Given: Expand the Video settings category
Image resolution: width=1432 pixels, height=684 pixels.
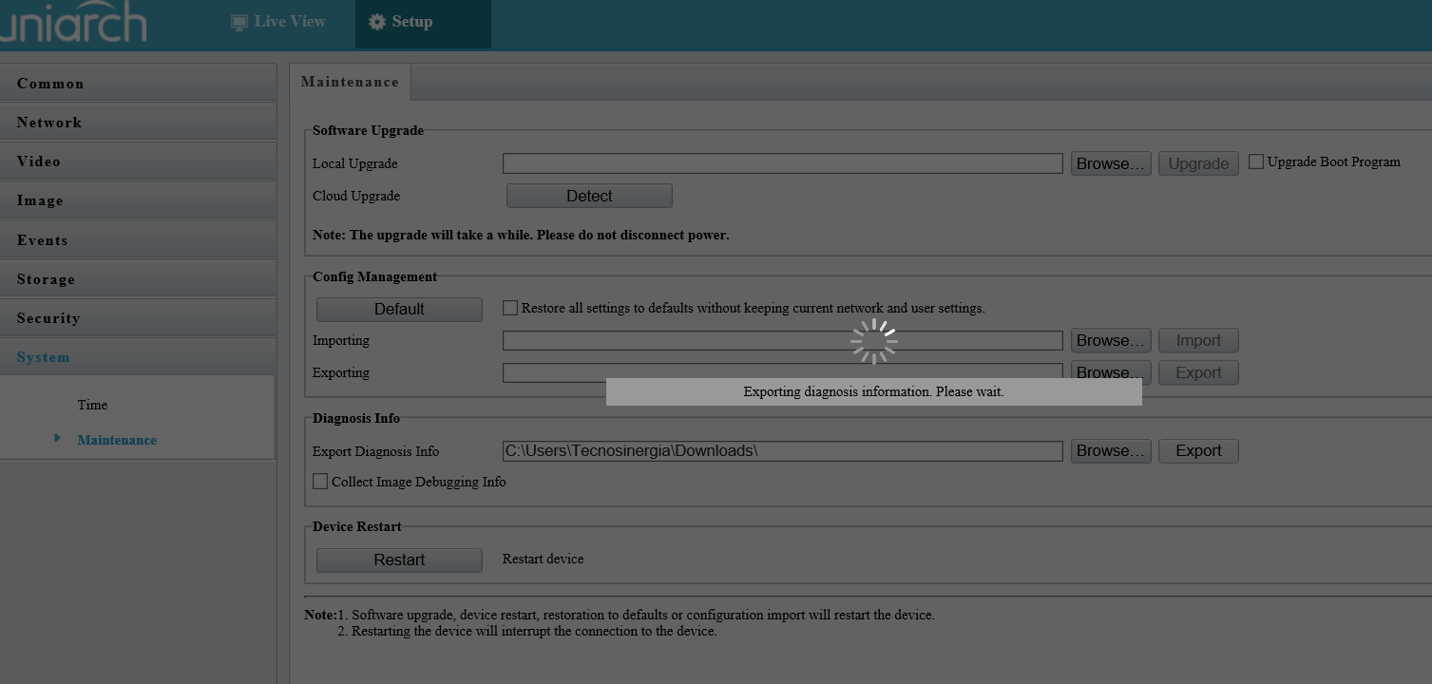Looking at the screenshot, I should click(x=38, y=161).
